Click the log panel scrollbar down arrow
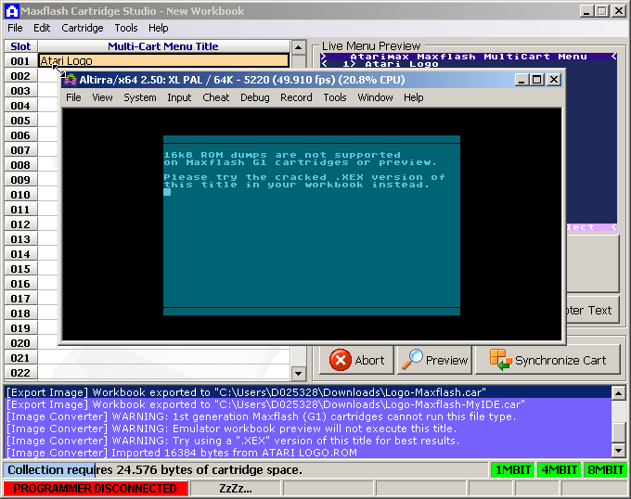The height and width of the screenshot is (499, 631). [619, 451]
